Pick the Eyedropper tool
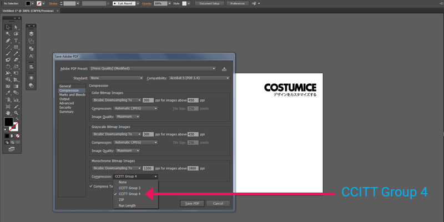This screenshot has width=444, height=222. pyautogui.click(x=8, y=93)
